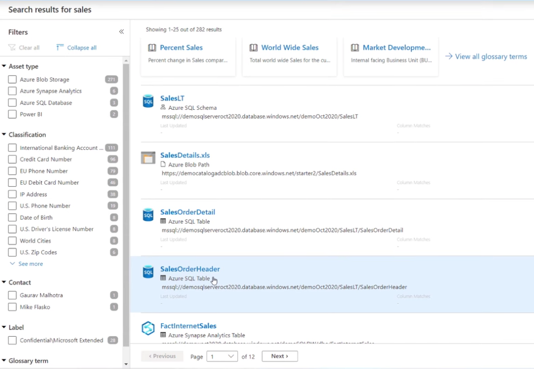Click View all glossary terms link
534x369 pixels.
point(491,56)
